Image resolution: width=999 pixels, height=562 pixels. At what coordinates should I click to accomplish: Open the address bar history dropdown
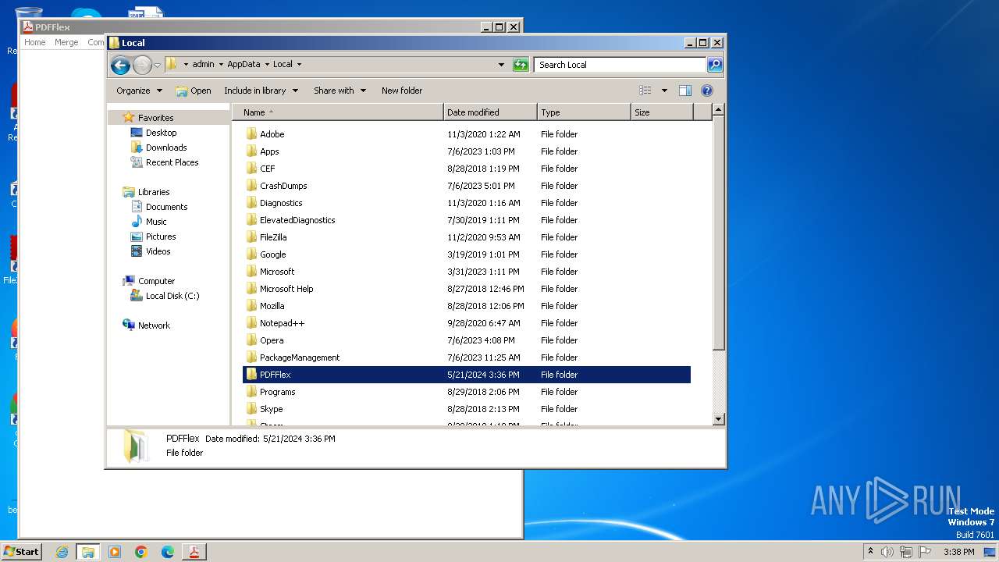501,65
